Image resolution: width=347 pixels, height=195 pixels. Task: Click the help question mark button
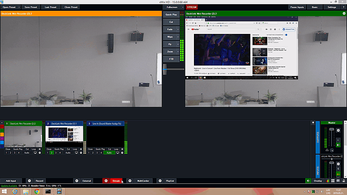pyautogui.click(x=344, y=7)
